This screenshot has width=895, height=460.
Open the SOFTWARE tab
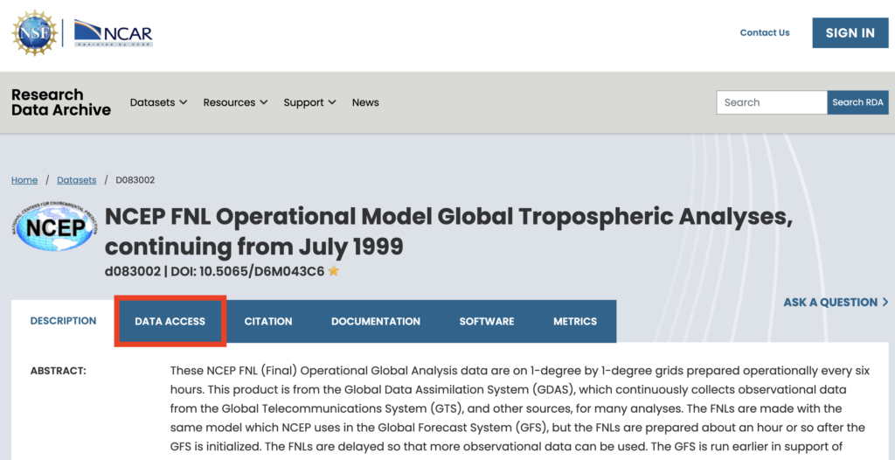point(487,321)
